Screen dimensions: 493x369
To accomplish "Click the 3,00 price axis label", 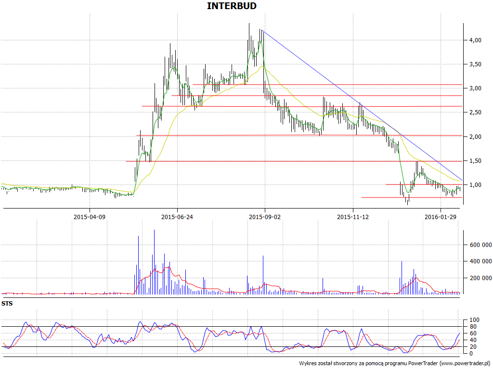I will (x=475, y=88).
